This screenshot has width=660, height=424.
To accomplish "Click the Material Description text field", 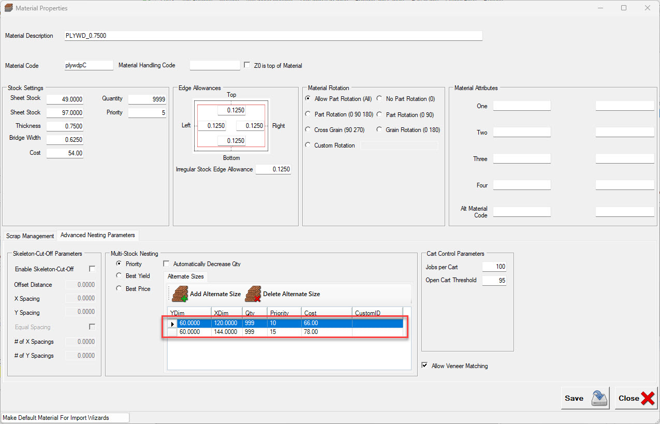I will coord(273,36).
